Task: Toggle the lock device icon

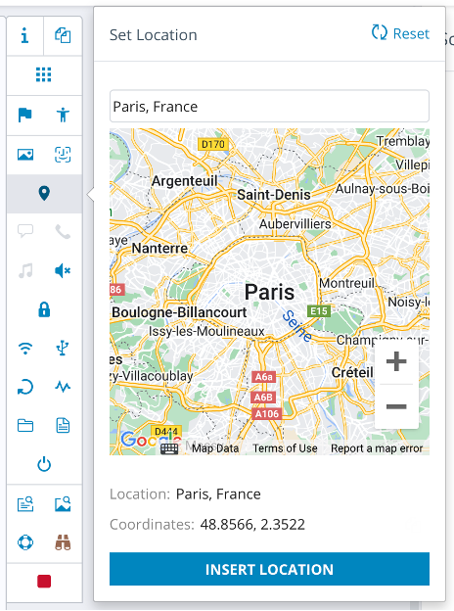Action: click(x=44, y=309)
